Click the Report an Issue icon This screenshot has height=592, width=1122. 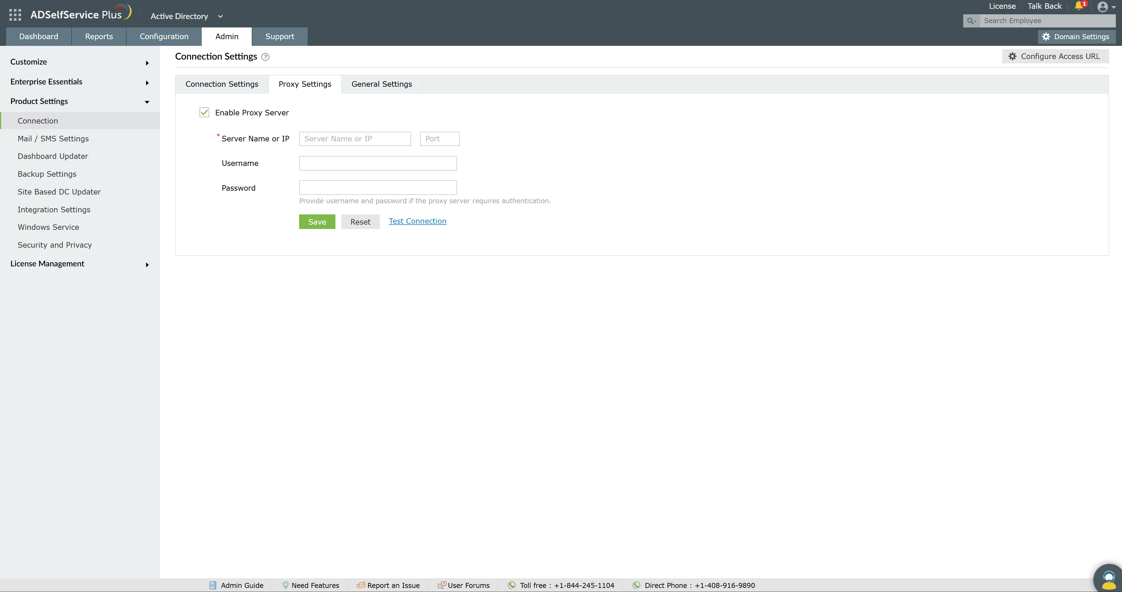pyautogui.click(x=361, y=586)
